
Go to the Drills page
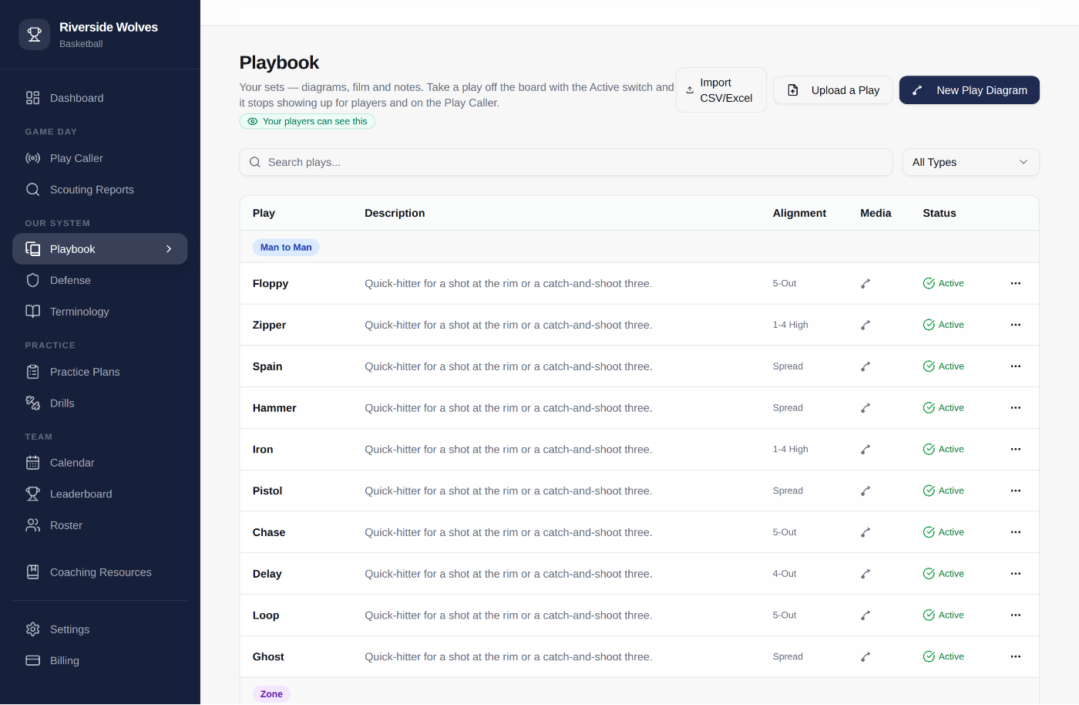100,403
